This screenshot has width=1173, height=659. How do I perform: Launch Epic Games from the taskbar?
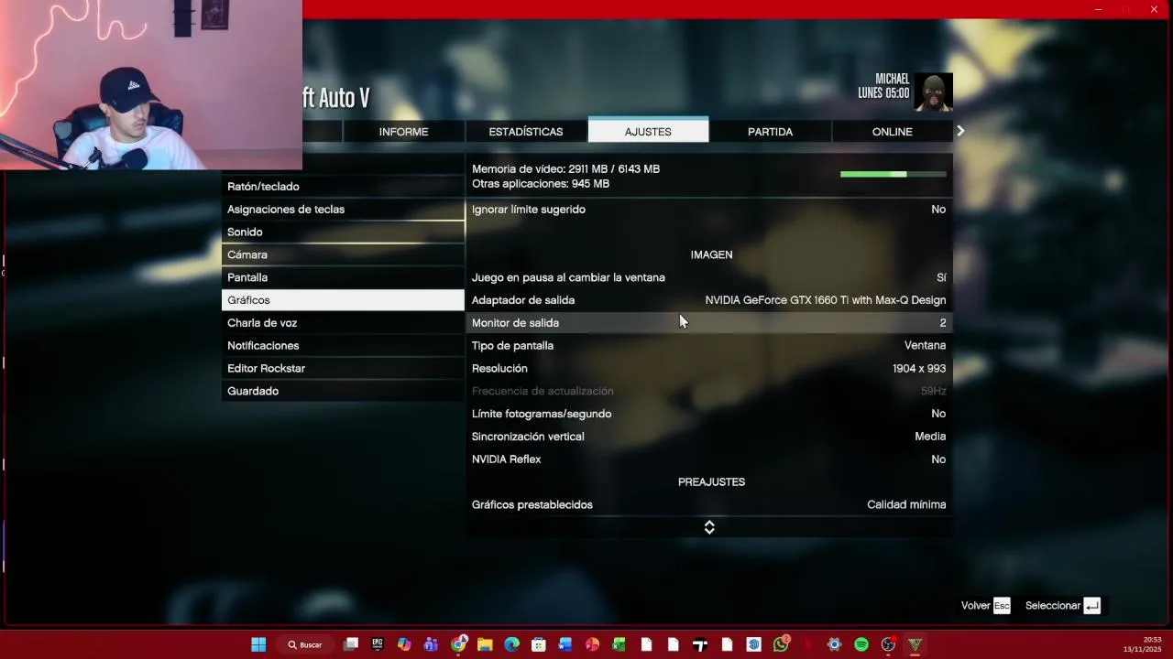(x=378, y=644)
